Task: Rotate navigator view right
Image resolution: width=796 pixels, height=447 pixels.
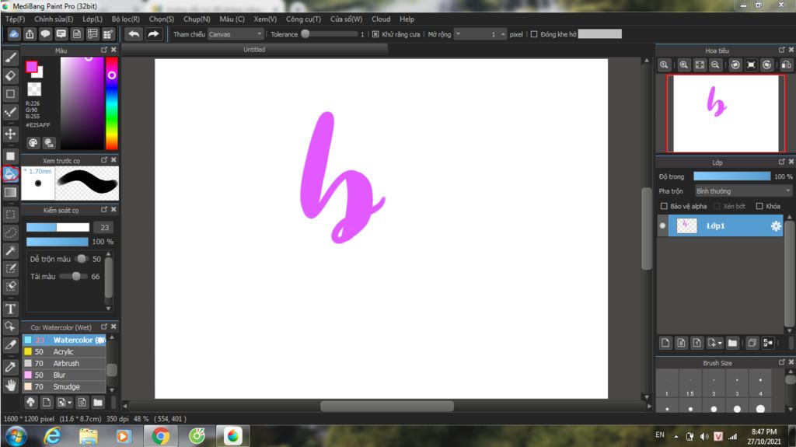Action: coord(767,65)
